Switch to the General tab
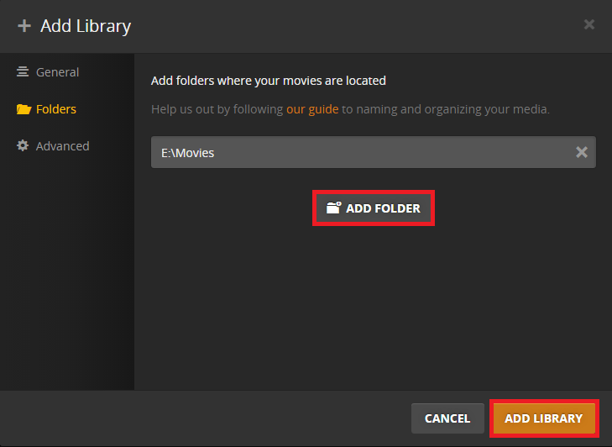The image size is (612, 447). coord(57,72)
